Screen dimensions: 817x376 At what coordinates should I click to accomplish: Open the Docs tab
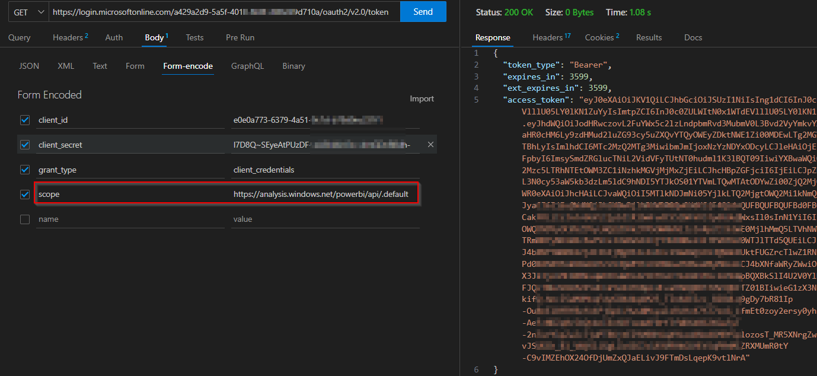coord(693,37)
